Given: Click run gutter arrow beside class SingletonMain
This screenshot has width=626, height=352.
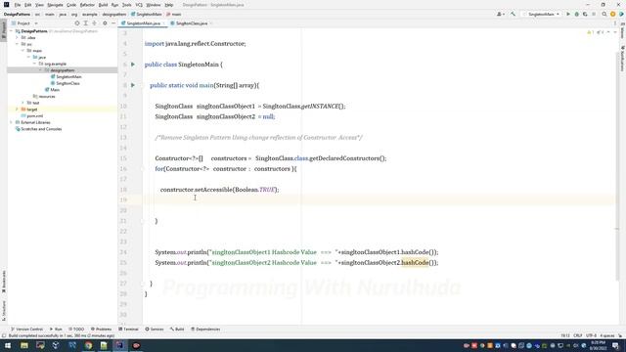Looking at the screenshot, I should (x=133, y=65).
